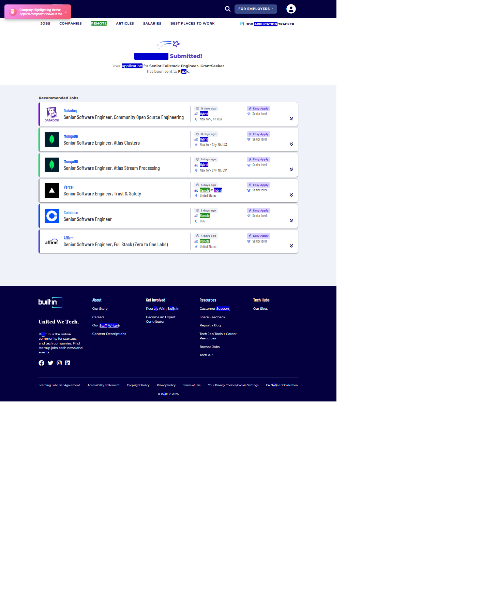The width and height of the screenshot is (497, 602).
Task: Open the Instagram footer icon
Action: pos(59,363)
